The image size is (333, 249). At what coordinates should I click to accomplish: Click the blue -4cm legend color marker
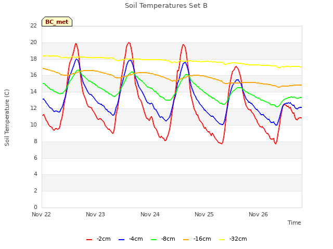121,240
